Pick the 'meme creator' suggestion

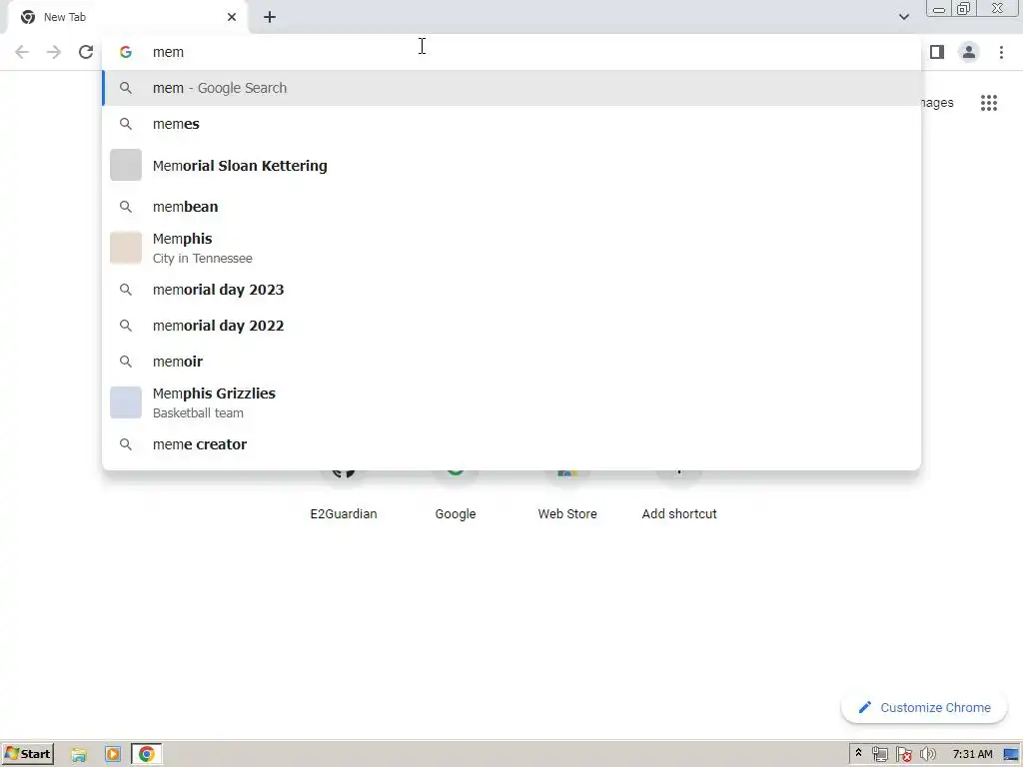click(x=511, y=444)
